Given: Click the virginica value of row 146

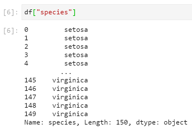Looking at the screenshot, I should (70, 89).
